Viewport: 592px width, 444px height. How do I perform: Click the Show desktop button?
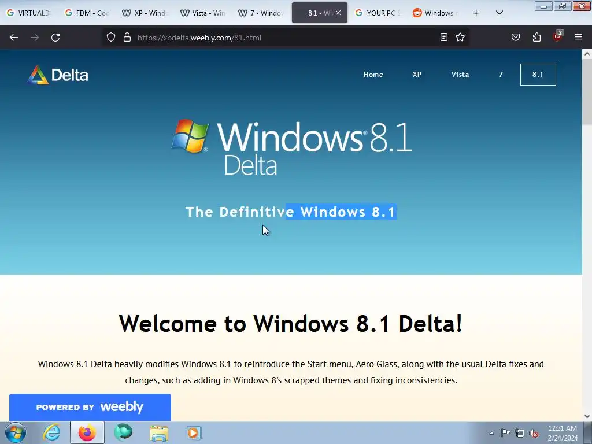coord(588,432)
